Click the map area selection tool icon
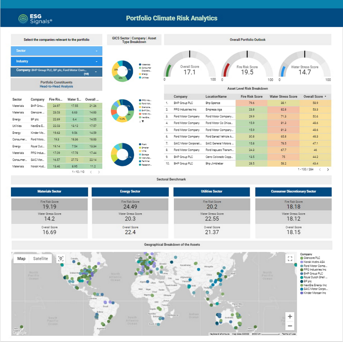The width and height of the screenshot is (343, 342). tap(61, 259)
